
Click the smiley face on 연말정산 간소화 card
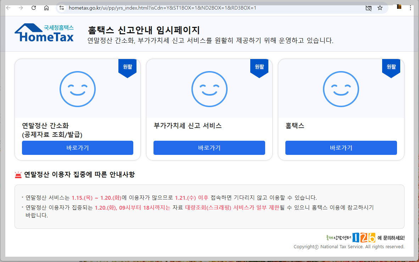click(x=78, y=89)
